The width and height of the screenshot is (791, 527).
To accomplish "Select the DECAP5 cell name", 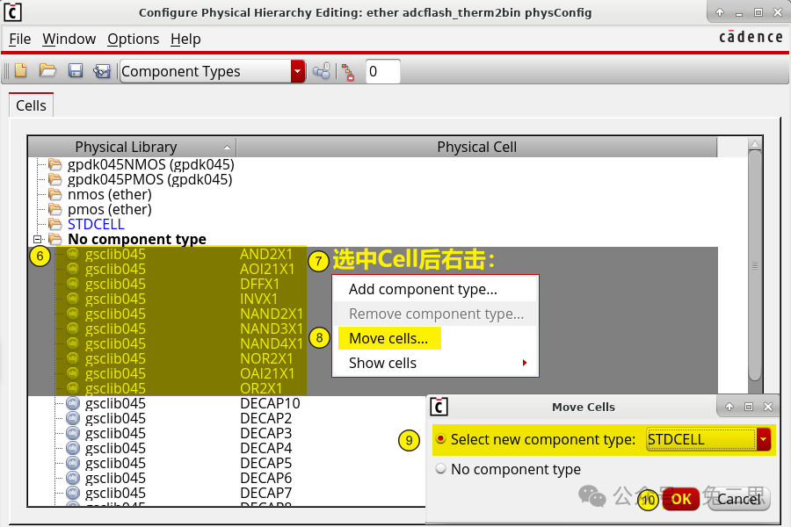I will [x=265, y=463].
